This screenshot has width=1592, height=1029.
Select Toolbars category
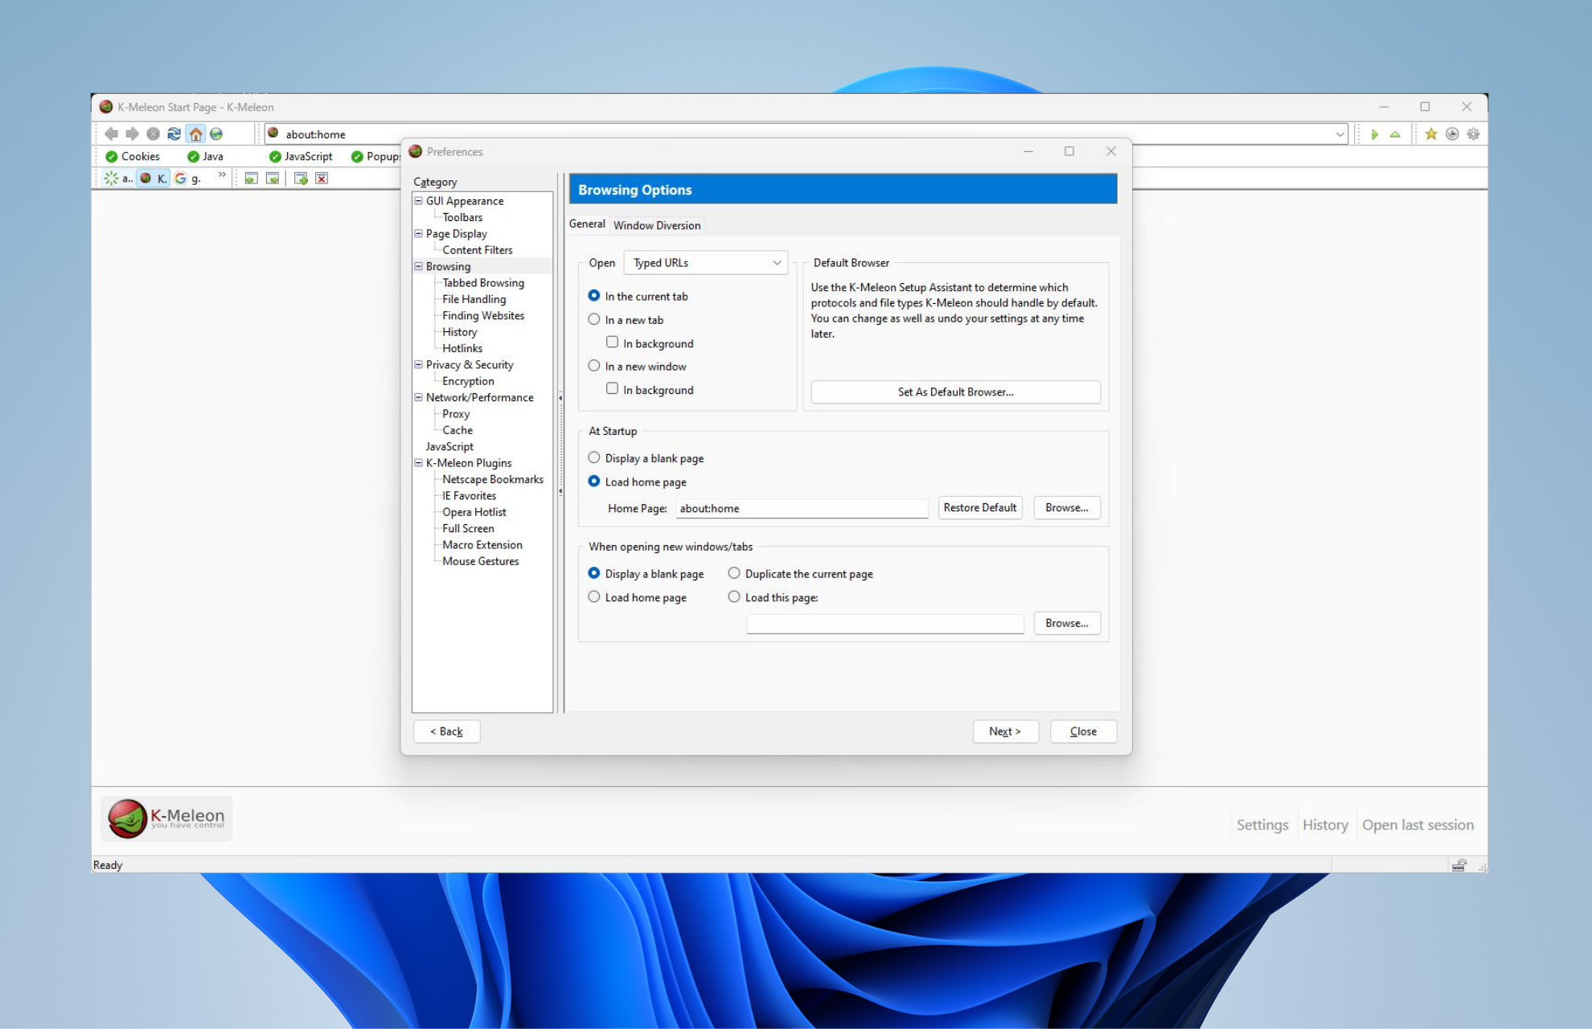[462, 217]
